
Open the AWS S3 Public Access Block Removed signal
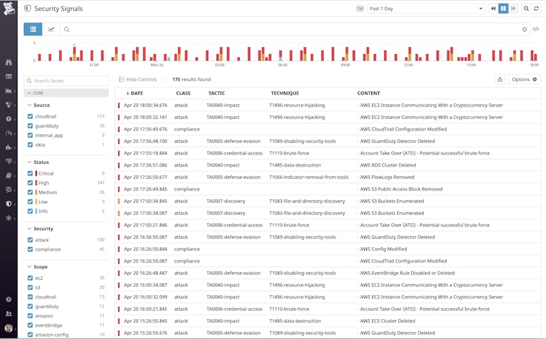point(328,189)
